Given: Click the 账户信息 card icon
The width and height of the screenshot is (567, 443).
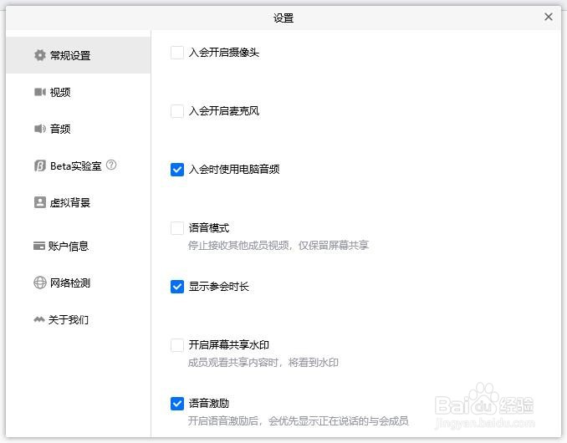Looking at the screenshot, I should tap(38, 246).
